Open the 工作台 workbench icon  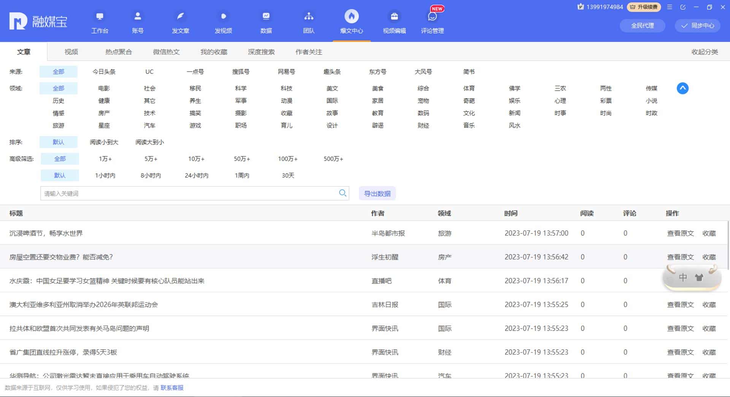coord(100,17)
